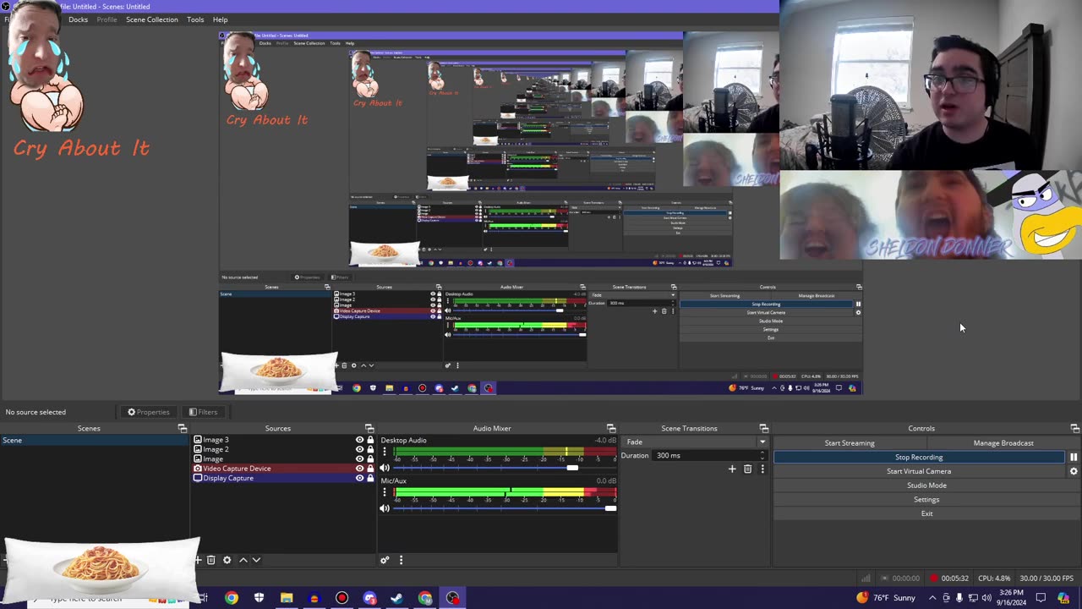Screen dimensions: 1082x609
Task: Increase transition duration stepper arrow
Action: point(762,453)
